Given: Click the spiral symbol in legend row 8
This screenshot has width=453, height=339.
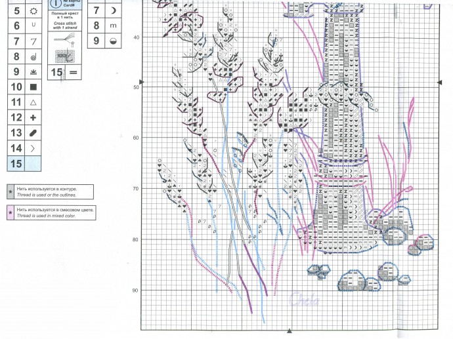Looking at the screenshot, I should 33,56.
